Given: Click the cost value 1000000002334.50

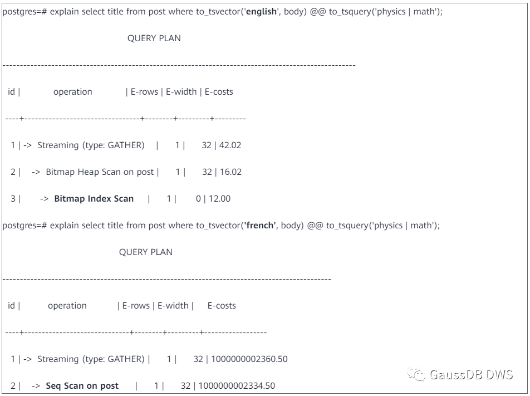Looking at the screenshot, I should [x=237, y=385].
